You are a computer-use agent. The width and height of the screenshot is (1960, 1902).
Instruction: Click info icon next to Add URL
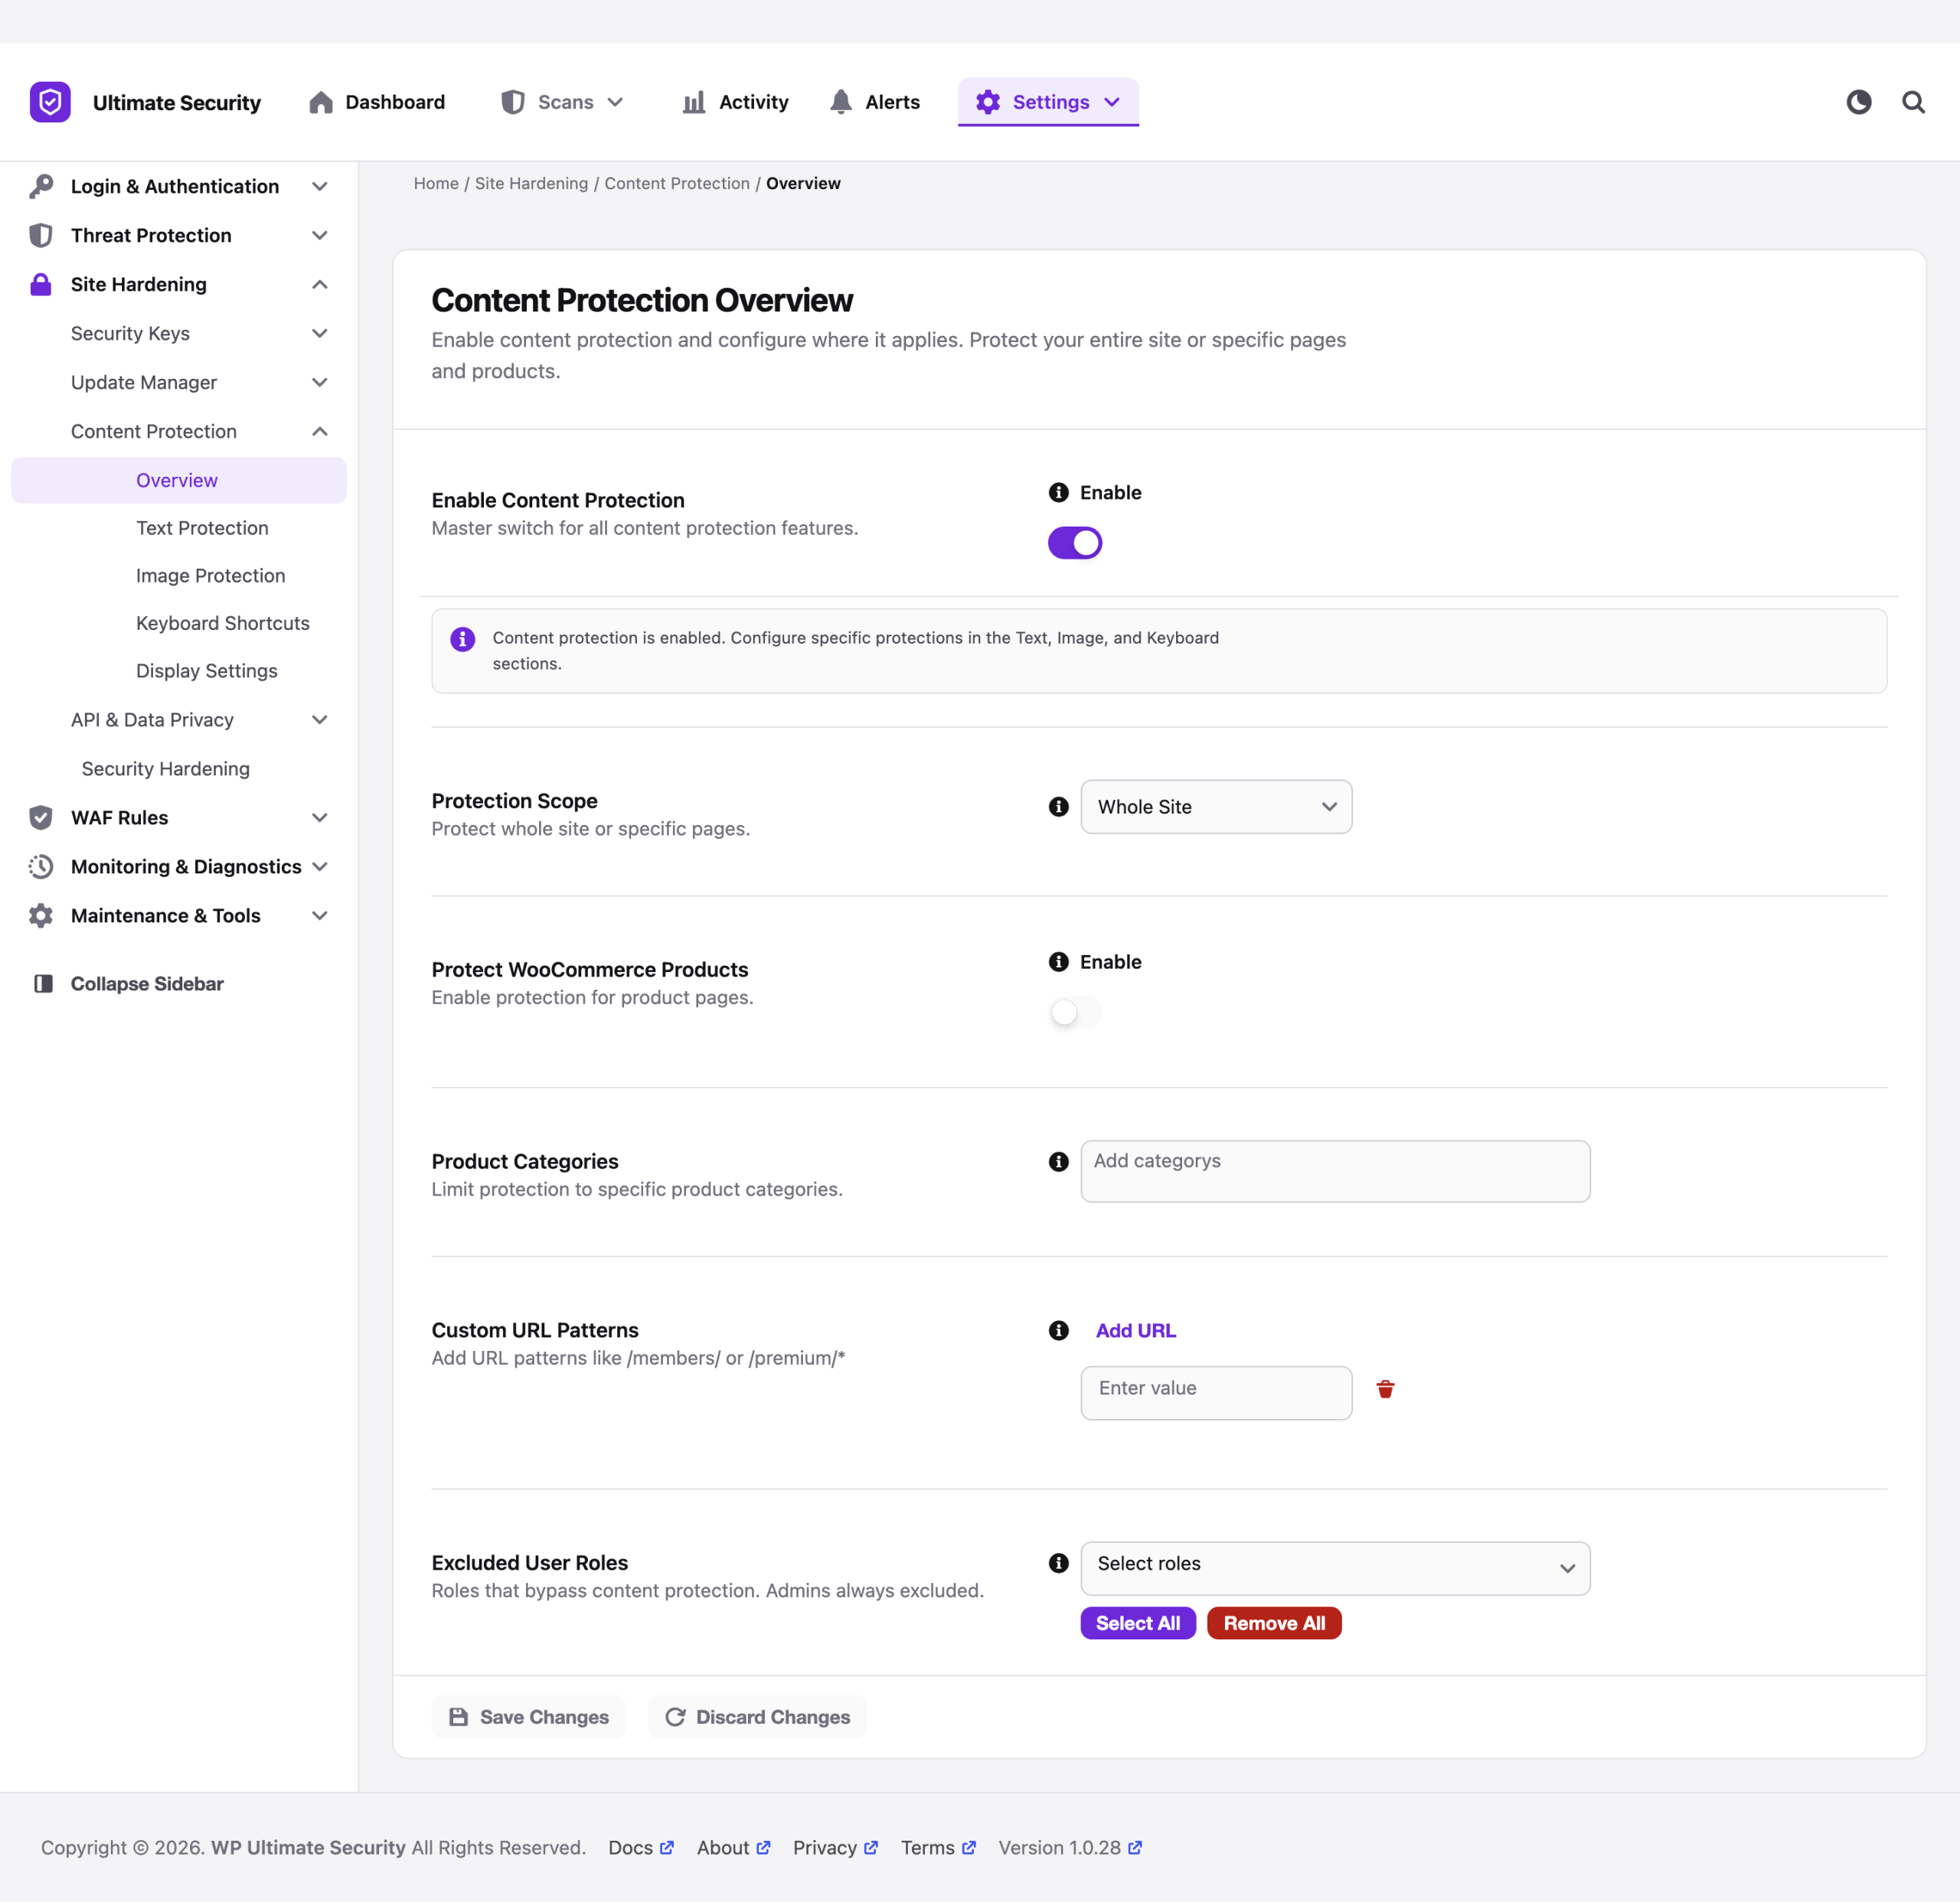[x=1058, y=1330]
